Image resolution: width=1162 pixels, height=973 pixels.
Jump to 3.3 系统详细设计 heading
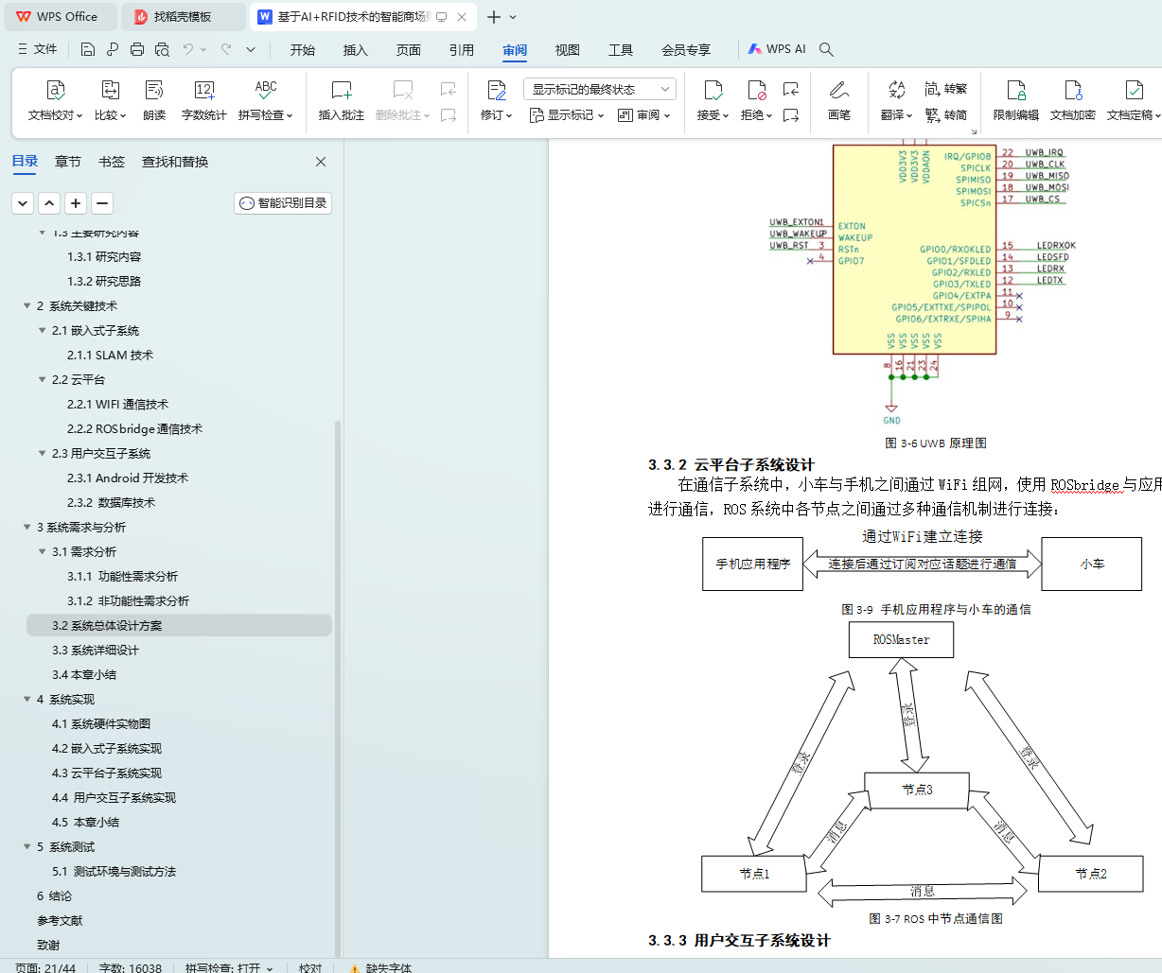(x=96, y=651)
